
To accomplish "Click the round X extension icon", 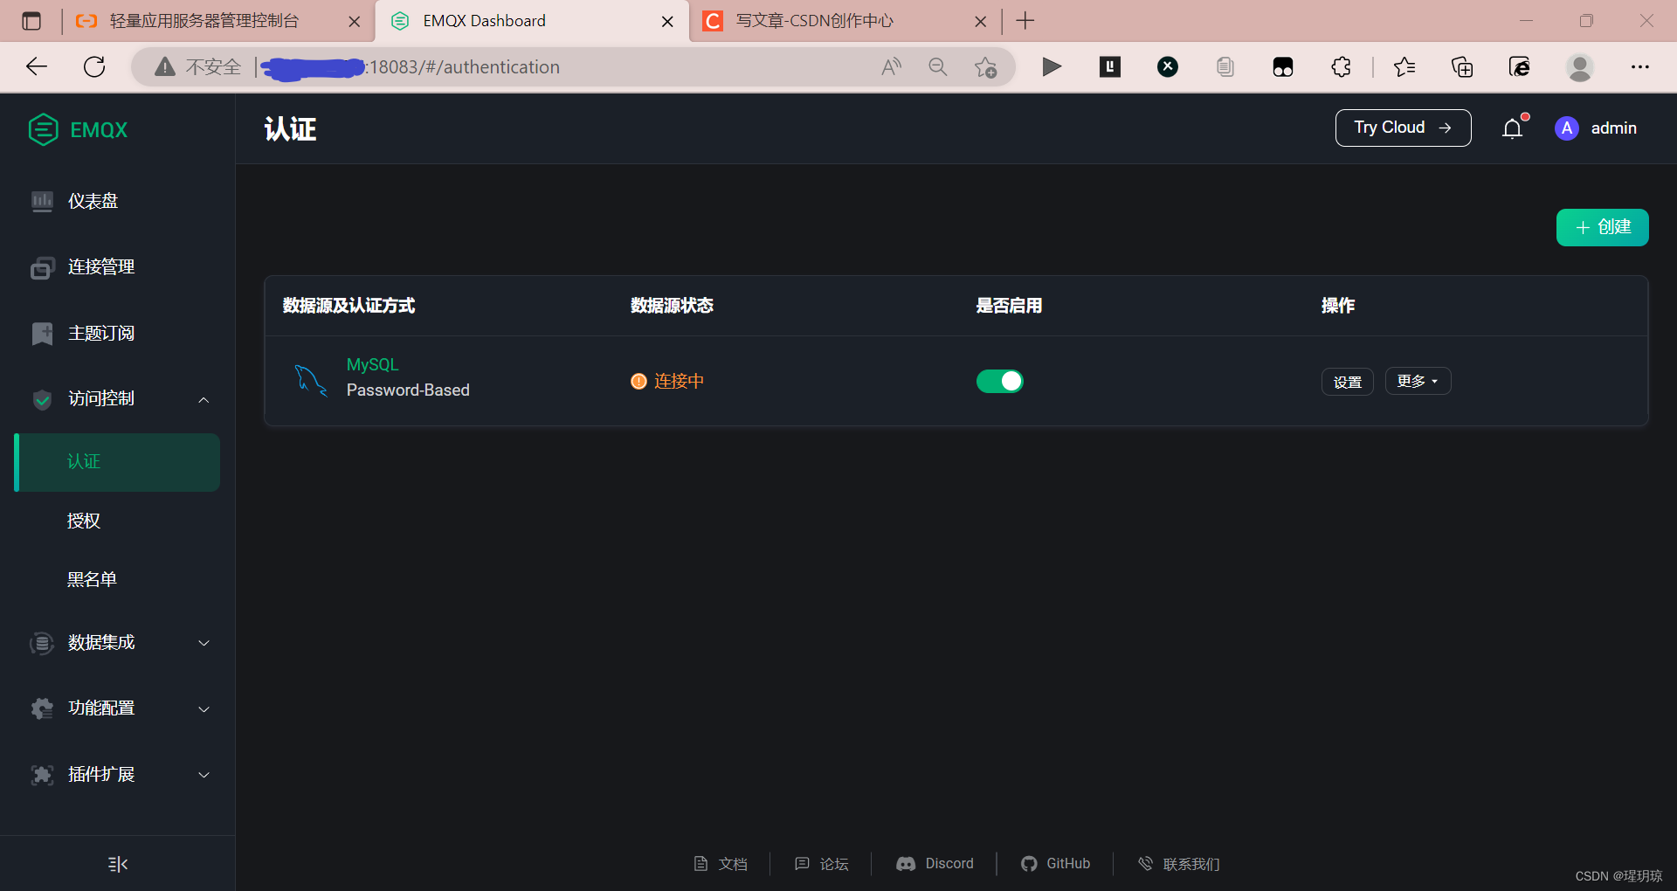I will (1168, 66).
